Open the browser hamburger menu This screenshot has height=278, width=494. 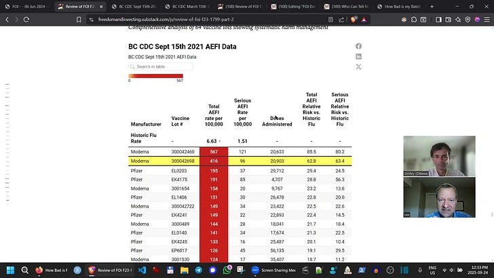[x=487, y=20]
